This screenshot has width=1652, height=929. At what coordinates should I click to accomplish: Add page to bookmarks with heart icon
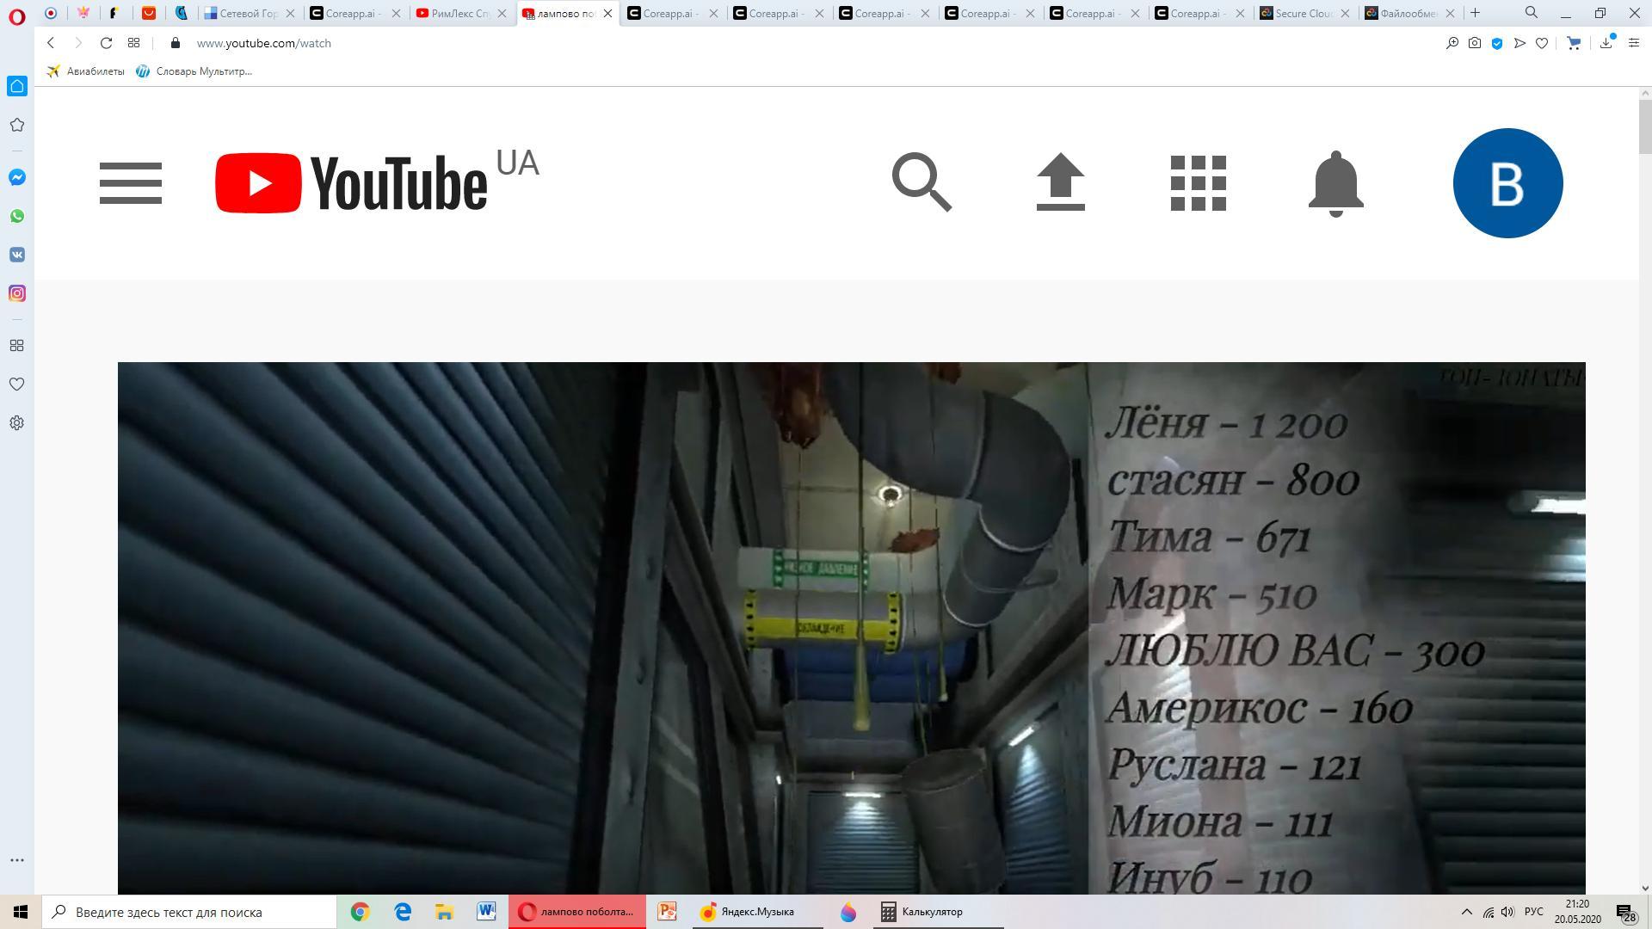point(1542,43)
